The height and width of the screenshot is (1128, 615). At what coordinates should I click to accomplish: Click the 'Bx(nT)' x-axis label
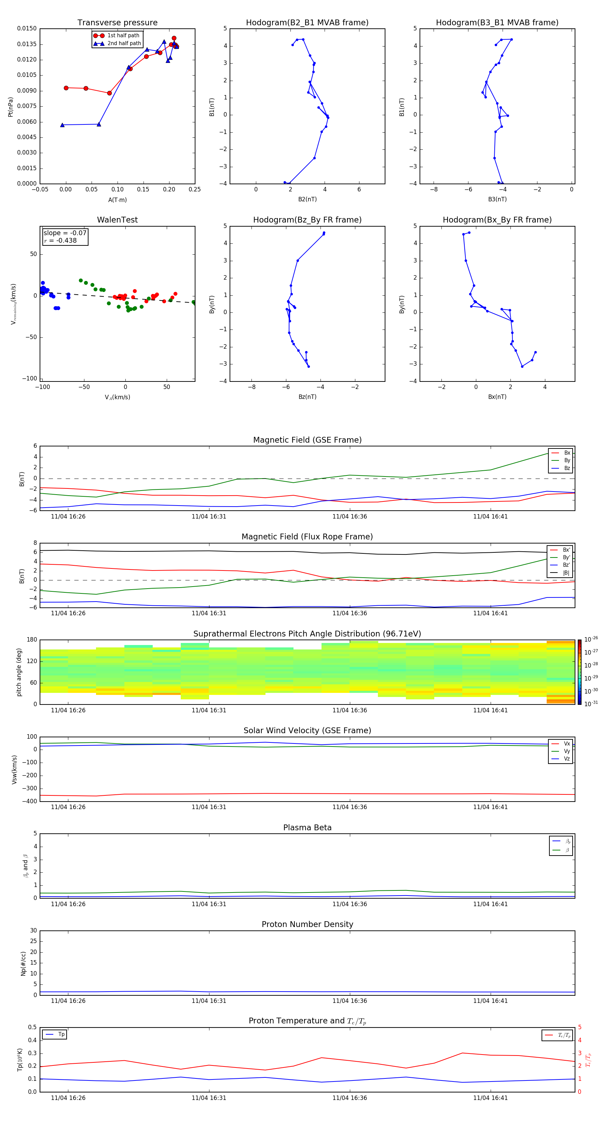point(497,397)
